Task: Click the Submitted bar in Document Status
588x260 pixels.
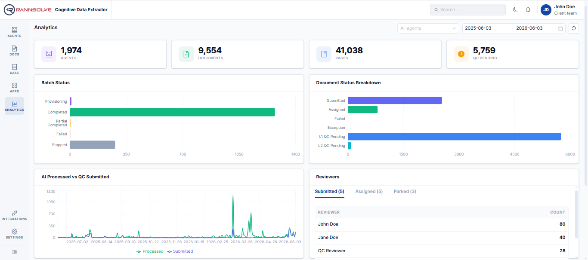Action: tap(395, 101)
